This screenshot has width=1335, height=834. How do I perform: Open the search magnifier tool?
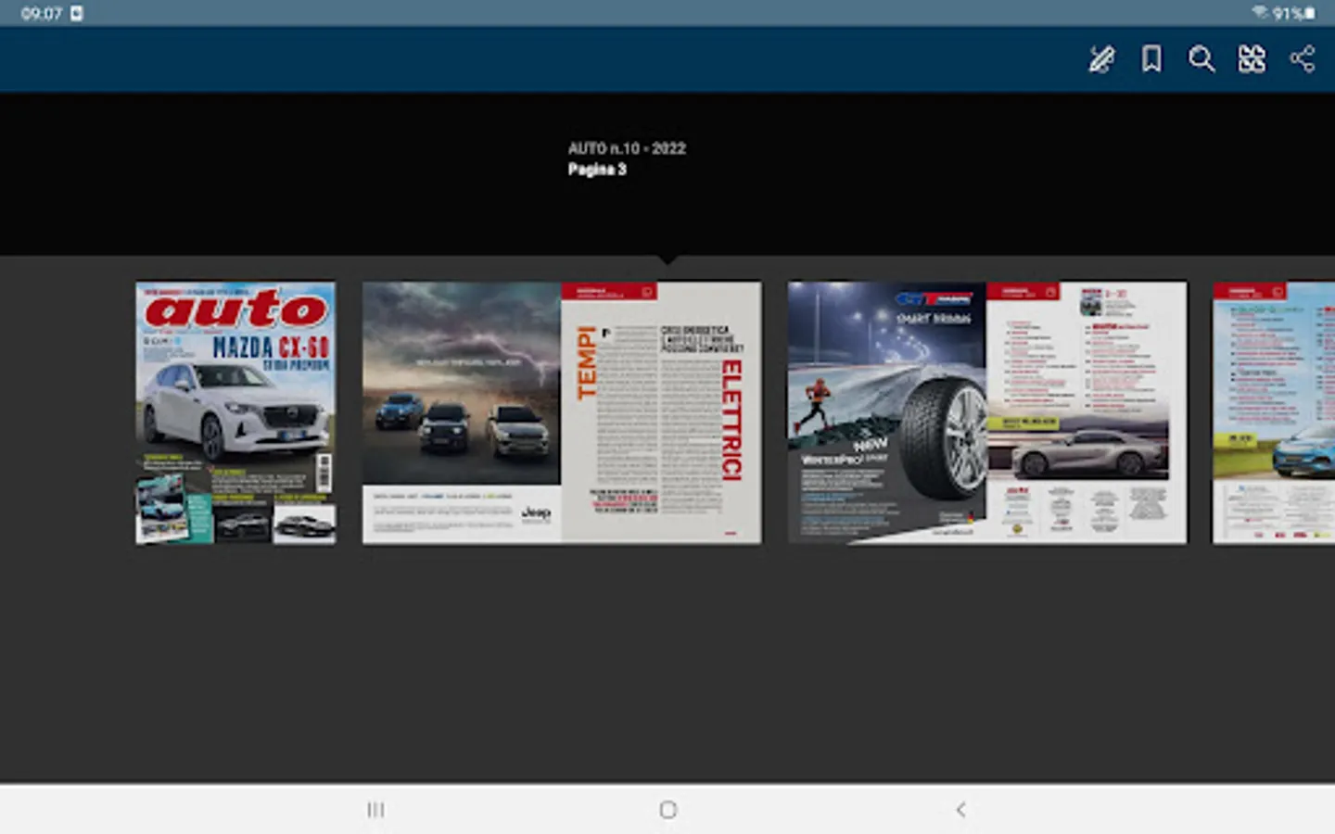(1201, 59)
